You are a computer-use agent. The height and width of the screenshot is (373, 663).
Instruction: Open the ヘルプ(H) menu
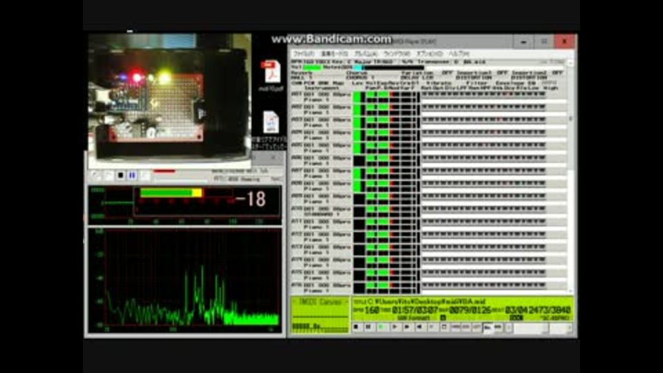pyautogui.click(x=459, y=54)
